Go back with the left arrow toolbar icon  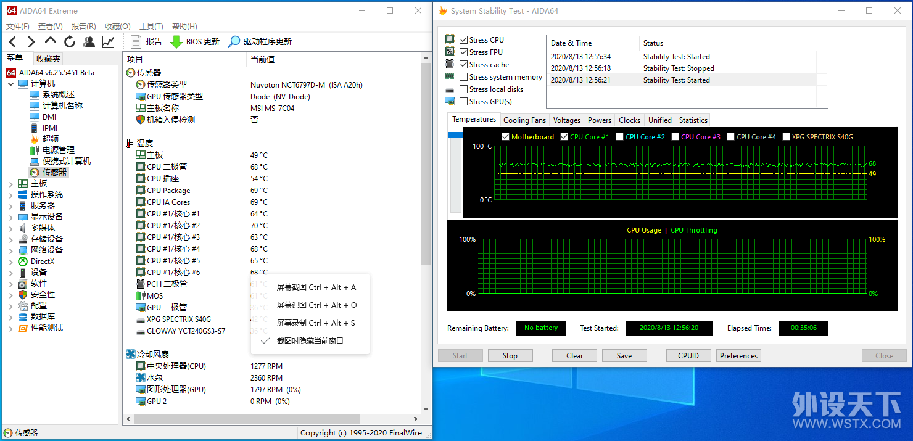tap(12, 42)
